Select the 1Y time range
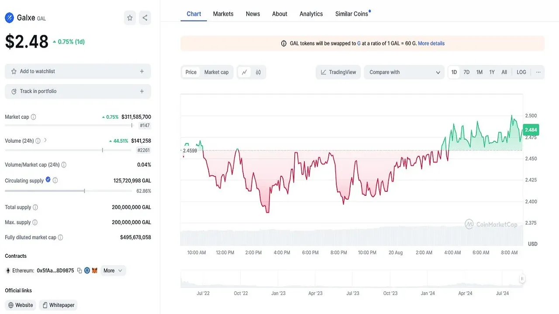 click(x=492, y=72)
